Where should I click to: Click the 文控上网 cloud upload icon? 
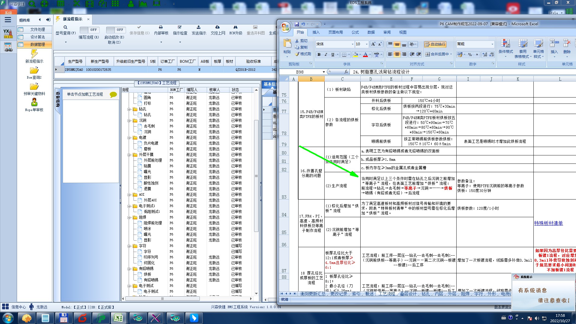217,27
